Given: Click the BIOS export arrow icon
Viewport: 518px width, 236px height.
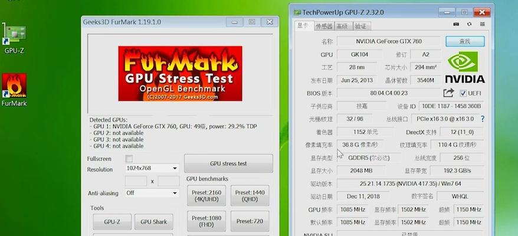Looking at the screenshot, I should click(x=448, y=93).
